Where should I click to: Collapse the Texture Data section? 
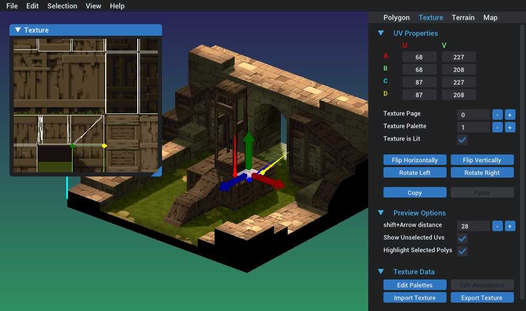click(381, 272)
